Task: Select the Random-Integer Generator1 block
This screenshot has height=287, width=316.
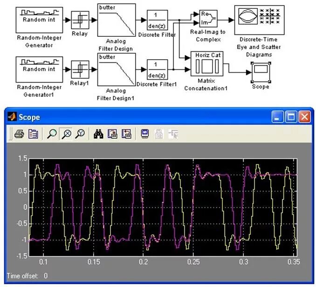Action: (x=39, y=69)
